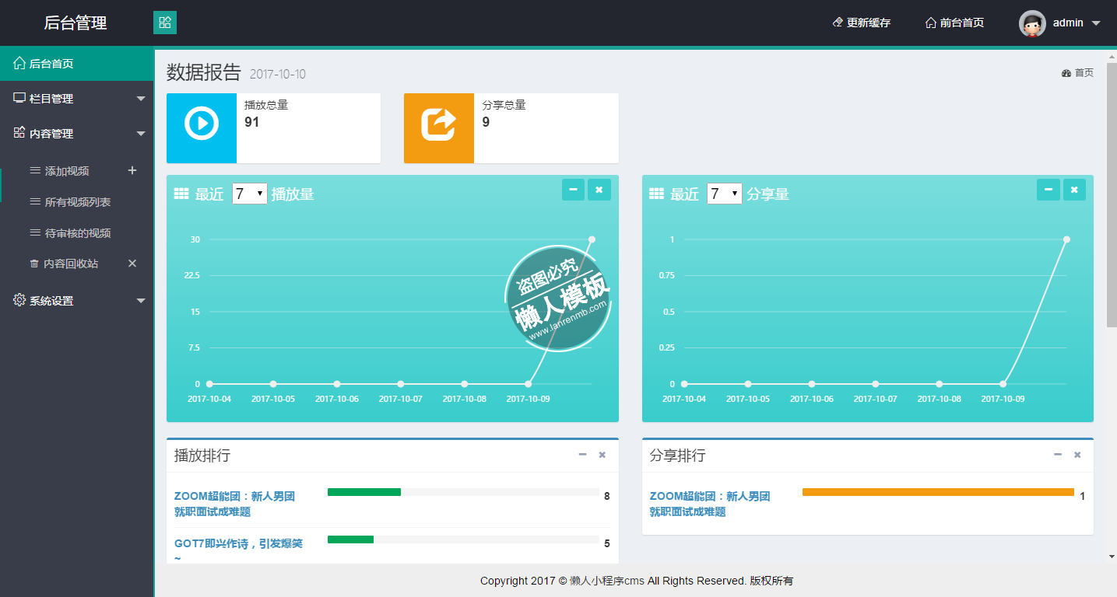Open the days dropdown for 播放量

tap(250, 194)
